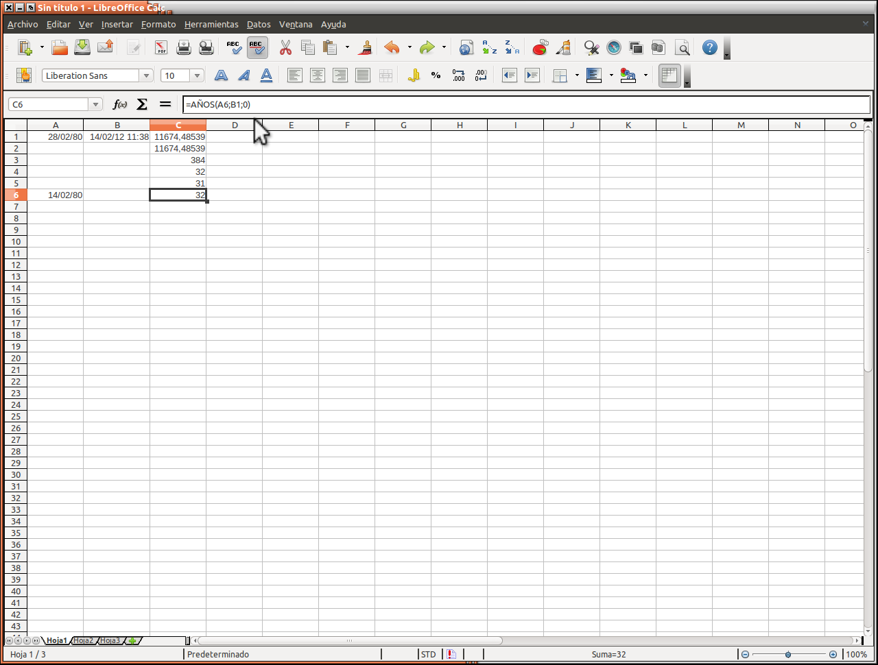Click the Cut scissors icon
Screen dimensions: 878x665
(285, 47)
